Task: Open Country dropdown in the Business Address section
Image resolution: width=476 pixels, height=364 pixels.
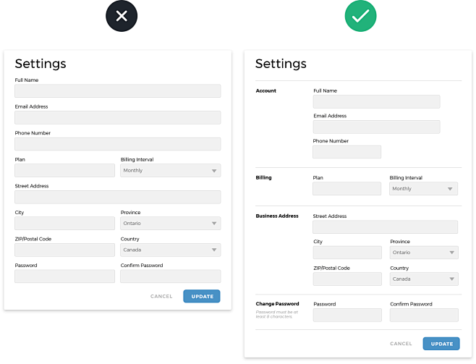Action: click(x=423, y=279)
